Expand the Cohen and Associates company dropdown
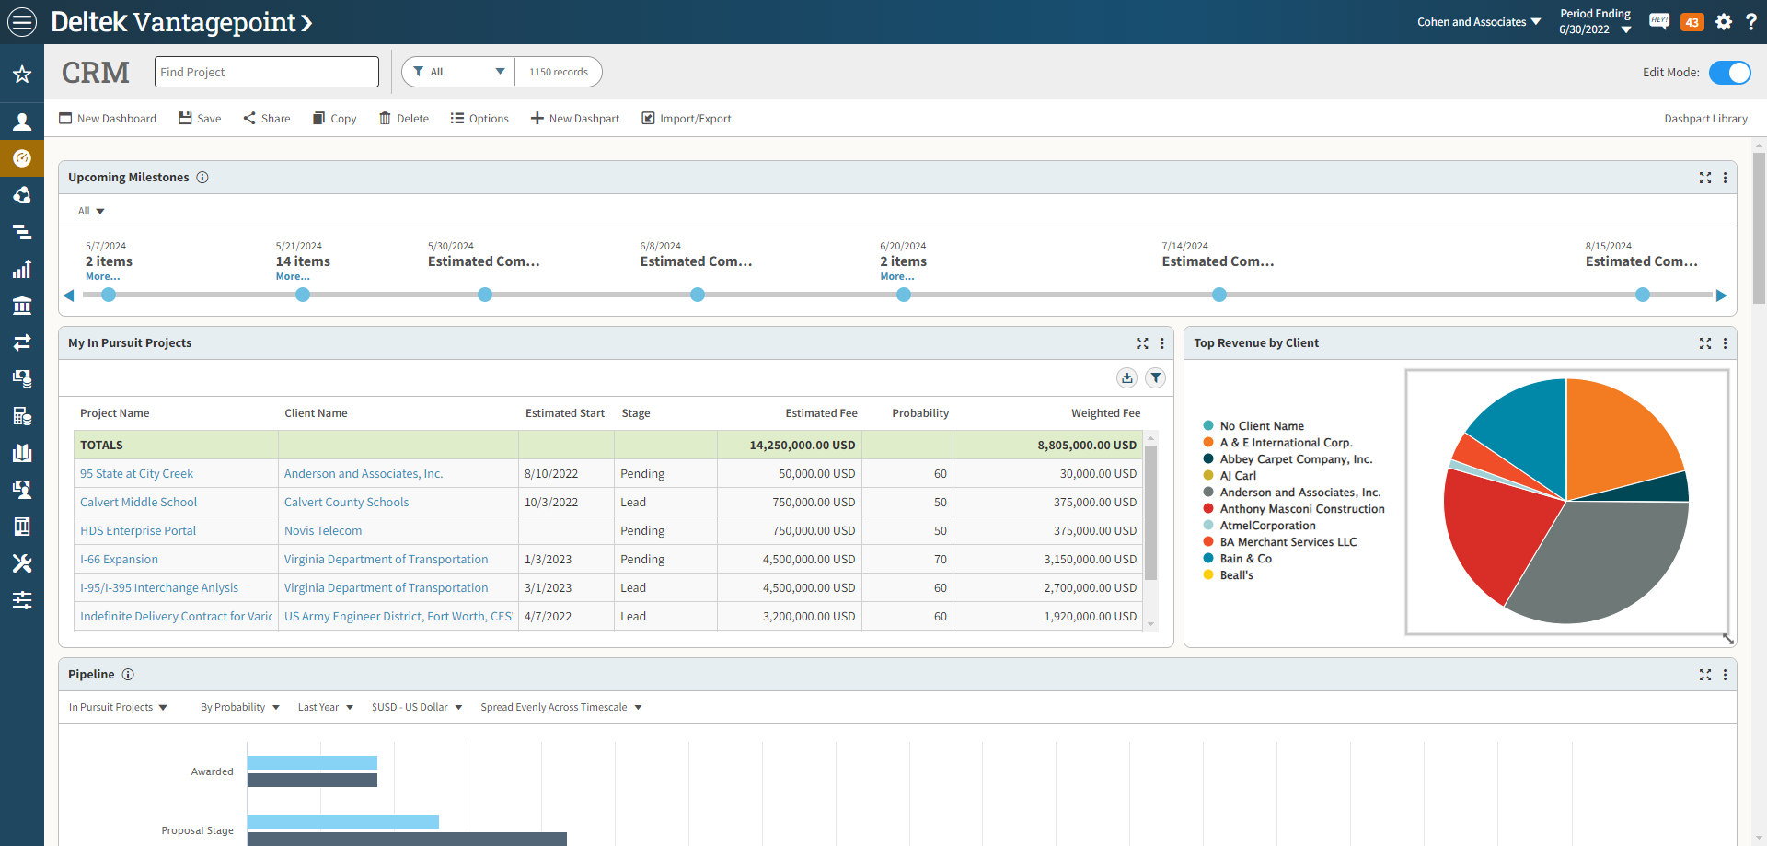The image size is (1767, 846). (1478, 22)
